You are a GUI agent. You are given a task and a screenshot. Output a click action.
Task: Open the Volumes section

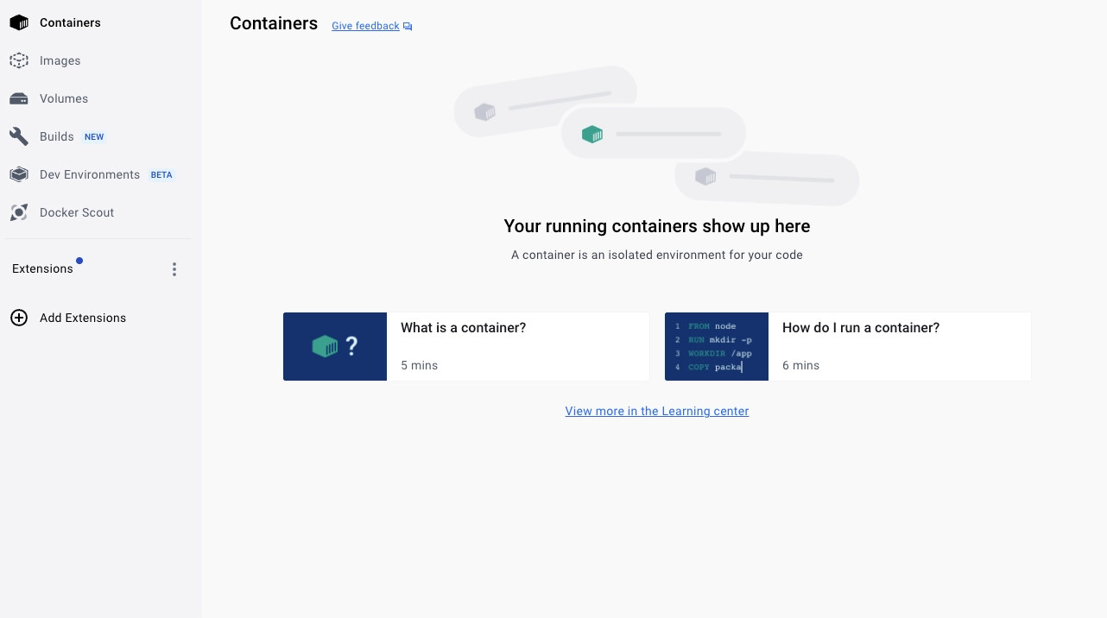pyautogui.click(x=64, y=98)
